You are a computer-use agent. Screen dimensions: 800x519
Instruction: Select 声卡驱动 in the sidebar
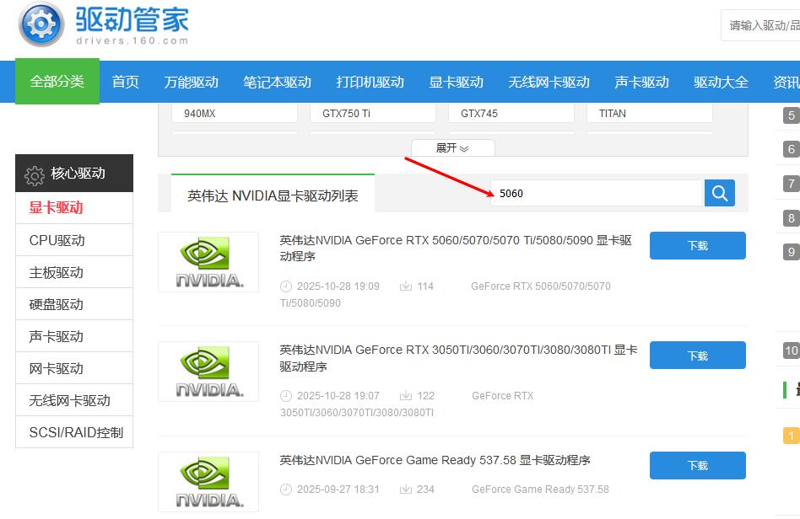click(74, 336)
